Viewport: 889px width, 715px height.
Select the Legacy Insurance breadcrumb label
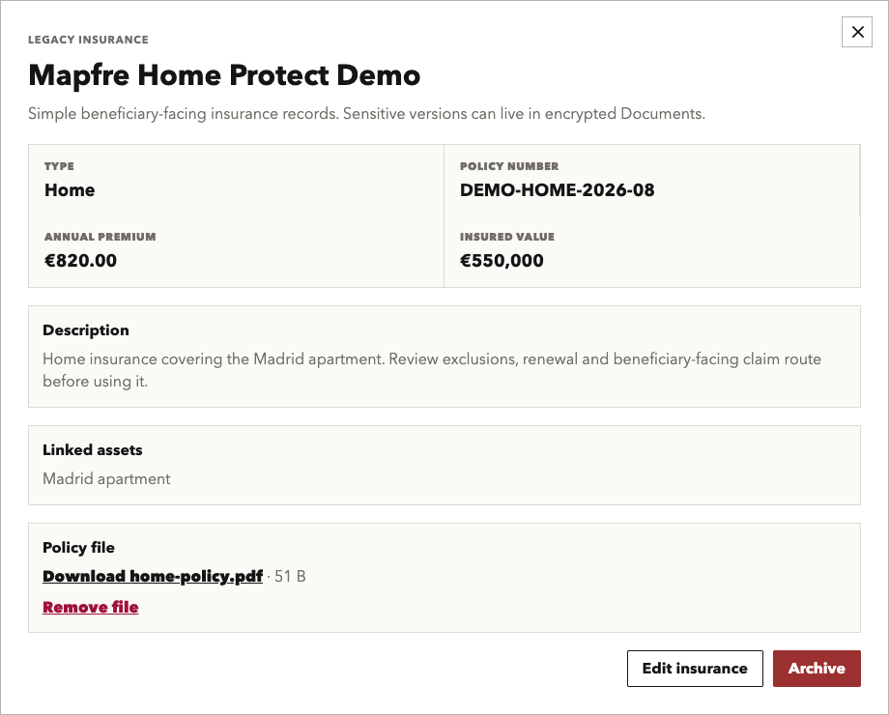point(89,40)
